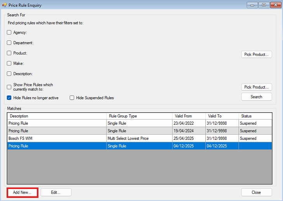Open Pick Product beside the Product filter
This screenshot has width=283, height=201.
point(257,54)
